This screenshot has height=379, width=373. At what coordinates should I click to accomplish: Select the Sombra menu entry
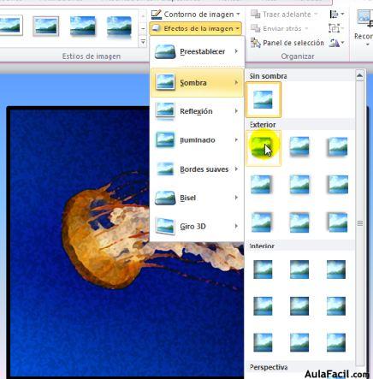coord(197,83)
